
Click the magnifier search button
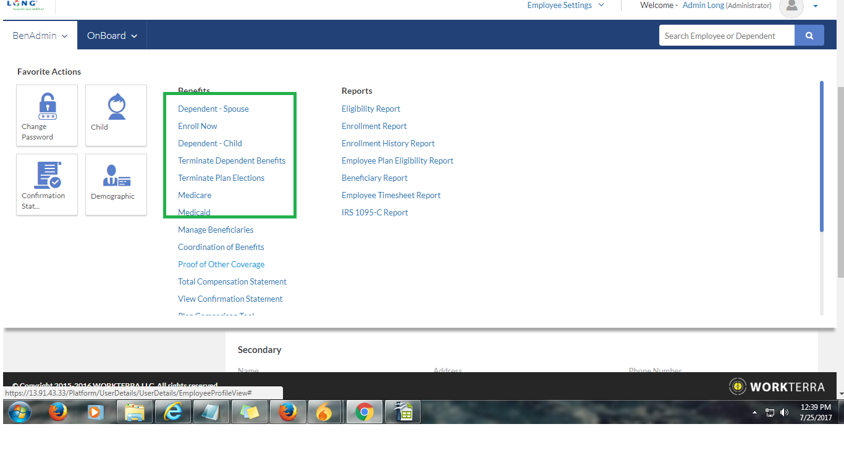coord(809,36)
